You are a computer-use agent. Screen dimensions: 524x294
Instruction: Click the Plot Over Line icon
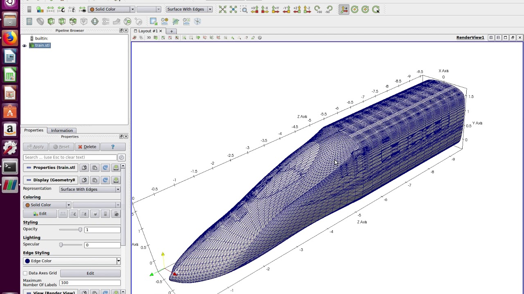(176, 21)
